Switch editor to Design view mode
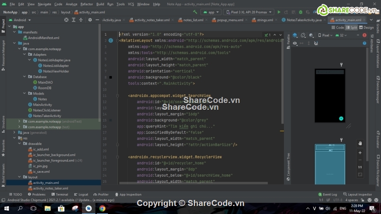The image size is (381, 214). [x=367, y=28]
